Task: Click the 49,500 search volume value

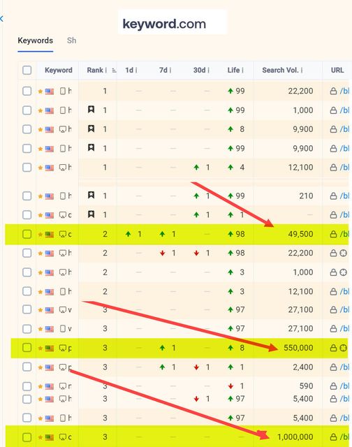Action: tap(300, 234)
